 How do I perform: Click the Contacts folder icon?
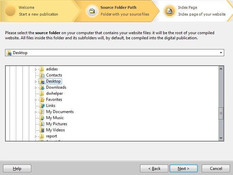tap(42, 75)
